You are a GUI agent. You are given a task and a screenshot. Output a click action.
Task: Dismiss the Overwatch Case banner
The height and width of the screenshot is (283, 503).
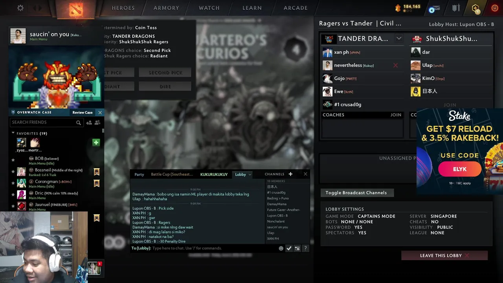point(100,112)
